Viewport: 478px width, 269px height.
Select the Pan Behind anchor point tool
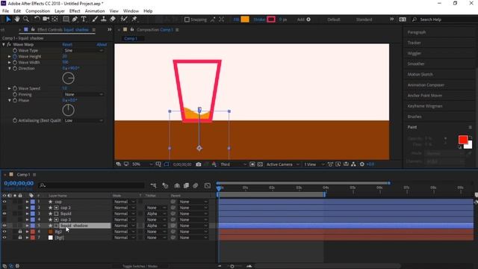[x=55, y=19]
